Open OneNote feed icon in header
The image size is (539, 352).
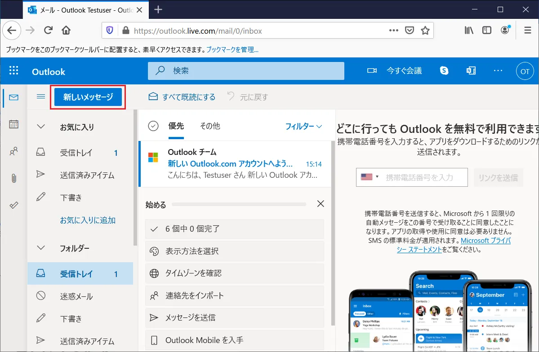tap(471, 71)
